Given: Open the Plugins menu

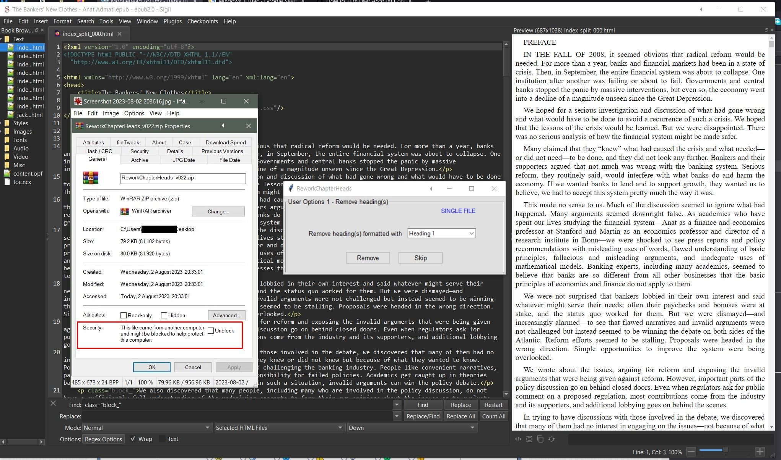Looking at the screenshot, I should click(172, 21).
